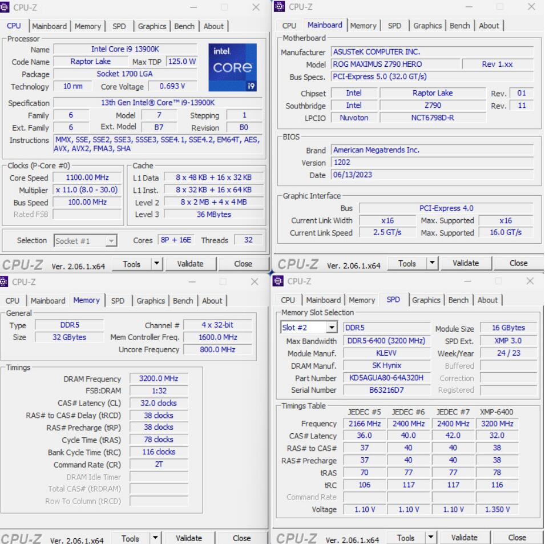Image resolution: width=545 pixels, height=544 pixels.
Task: Click the memory Size value 32 GBytes
Action: pyautogui.click(x=69, y=337)
